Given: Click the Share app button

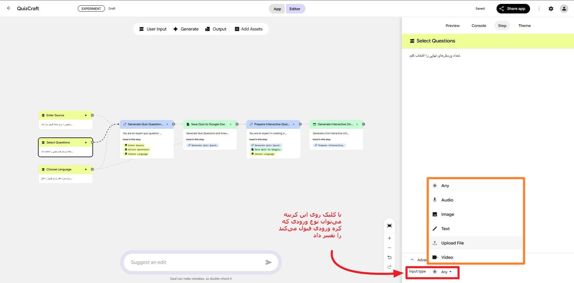Looking at the screenshot, I should pos(513,8).
